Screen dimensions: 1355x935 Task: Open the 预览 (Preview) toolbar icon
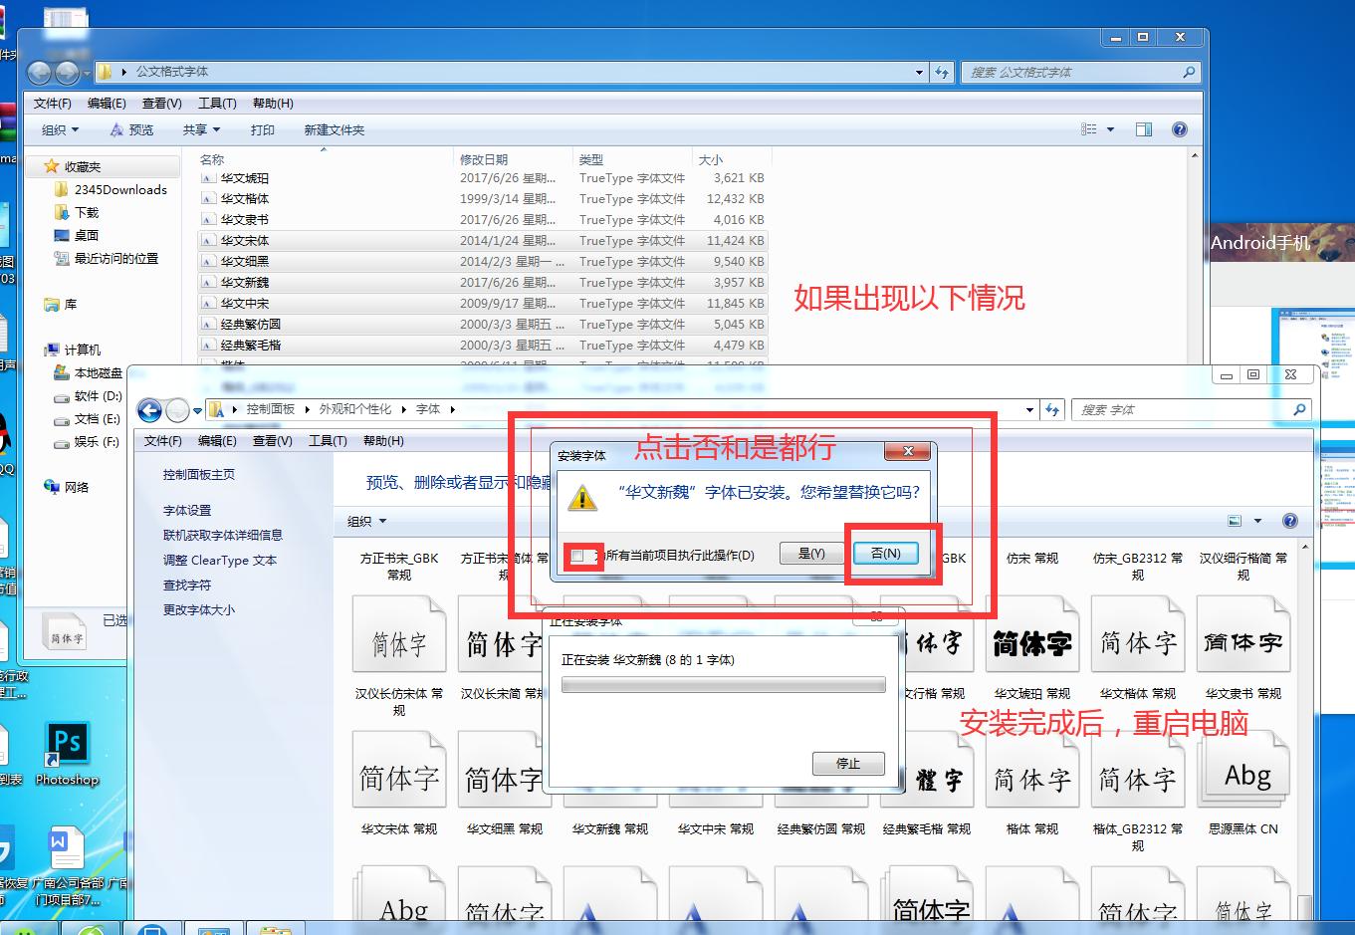132,128
